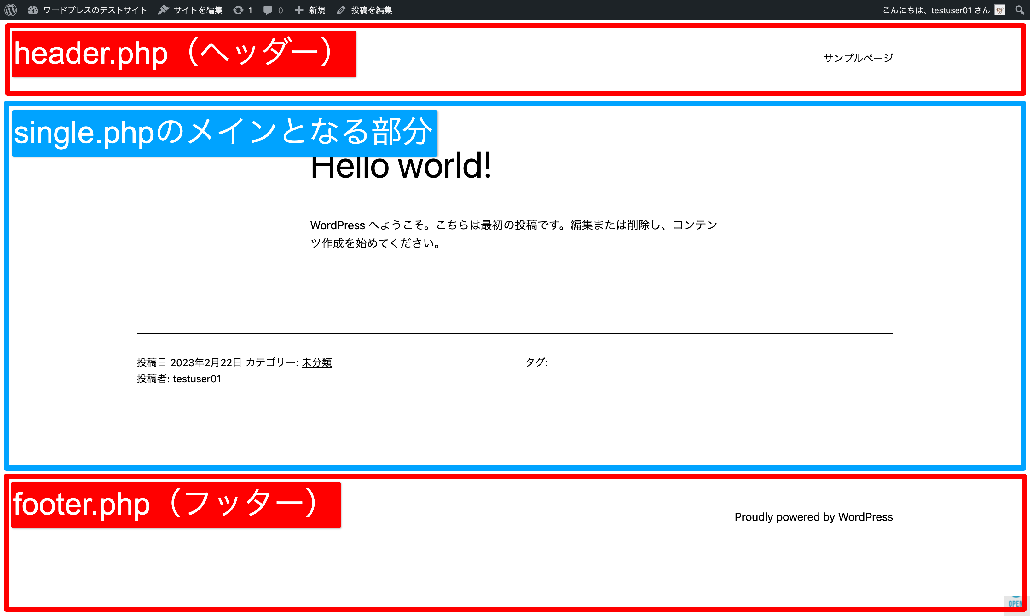Image resolution: width=1030 pixels, height=616 pixels.
Task: Click the post body paragraph text
Action: (x=514, y=234)
